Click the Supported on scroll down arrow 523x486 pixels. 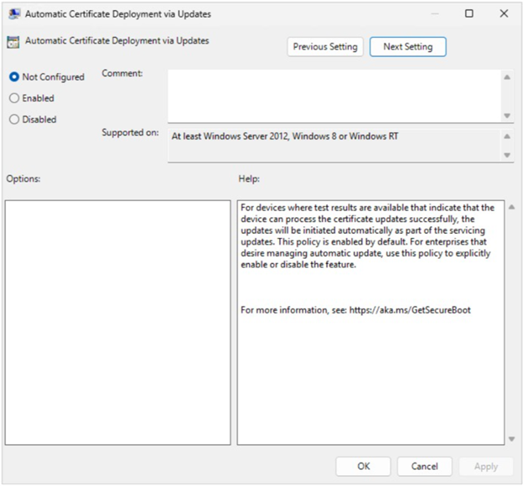tap(507, 155)
